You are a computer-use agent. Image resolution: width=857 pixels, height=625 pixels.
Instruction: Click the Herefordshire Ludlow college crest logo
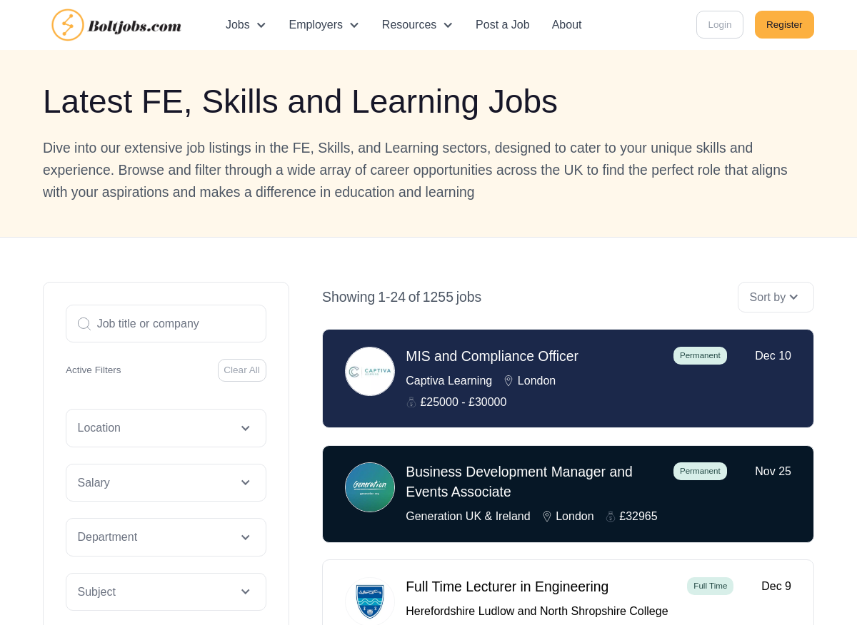(x=370, y=601)
